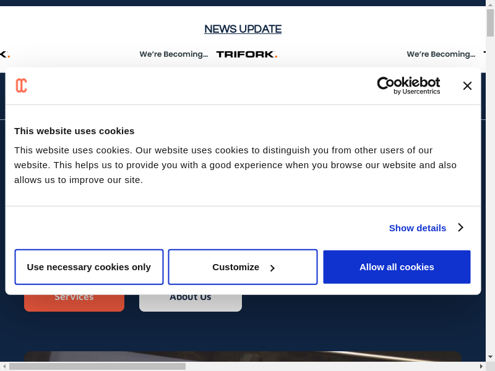Open the Customize cookie options
Image resolution: width=495 pixels, height=371 pixels.
[243, 267]
